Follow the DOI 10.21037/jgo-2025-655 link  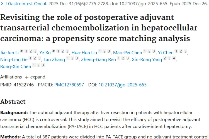pos(123,85)
